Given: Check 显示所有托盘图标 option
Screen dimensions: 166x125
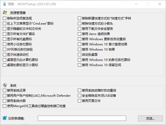Looking at the screenshot, I should coord(4,39).
